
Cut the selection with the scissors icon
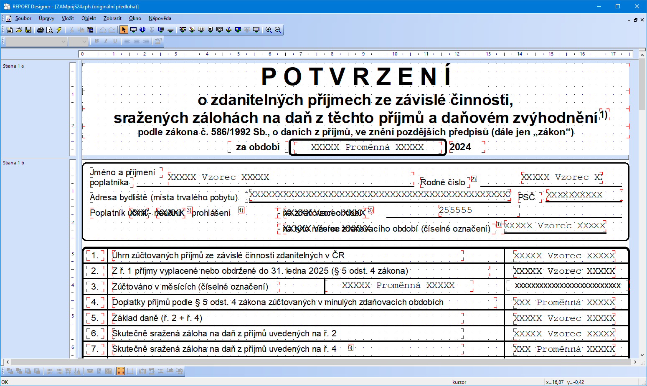pyautogui.click(x=71, y=30)
